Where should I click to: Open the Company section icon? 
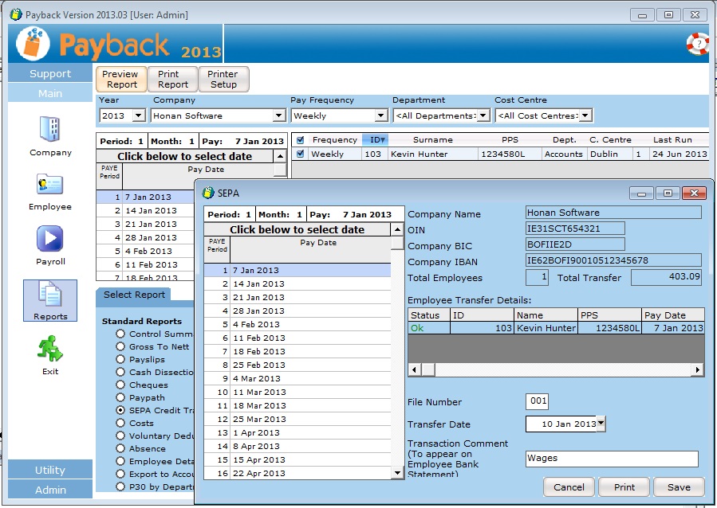[50, 130]
